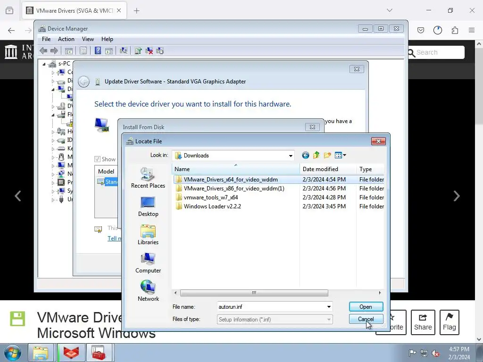Click Computer in the Locate File sidebar
The image size is (483, 362).
[x=148, y=263]
